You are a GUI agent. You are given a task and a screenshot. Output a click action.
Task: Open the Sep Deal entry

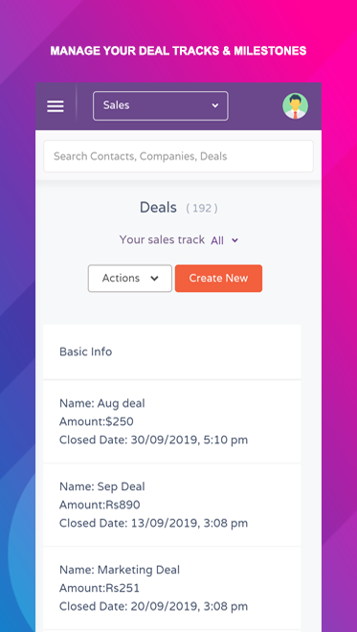172,505
